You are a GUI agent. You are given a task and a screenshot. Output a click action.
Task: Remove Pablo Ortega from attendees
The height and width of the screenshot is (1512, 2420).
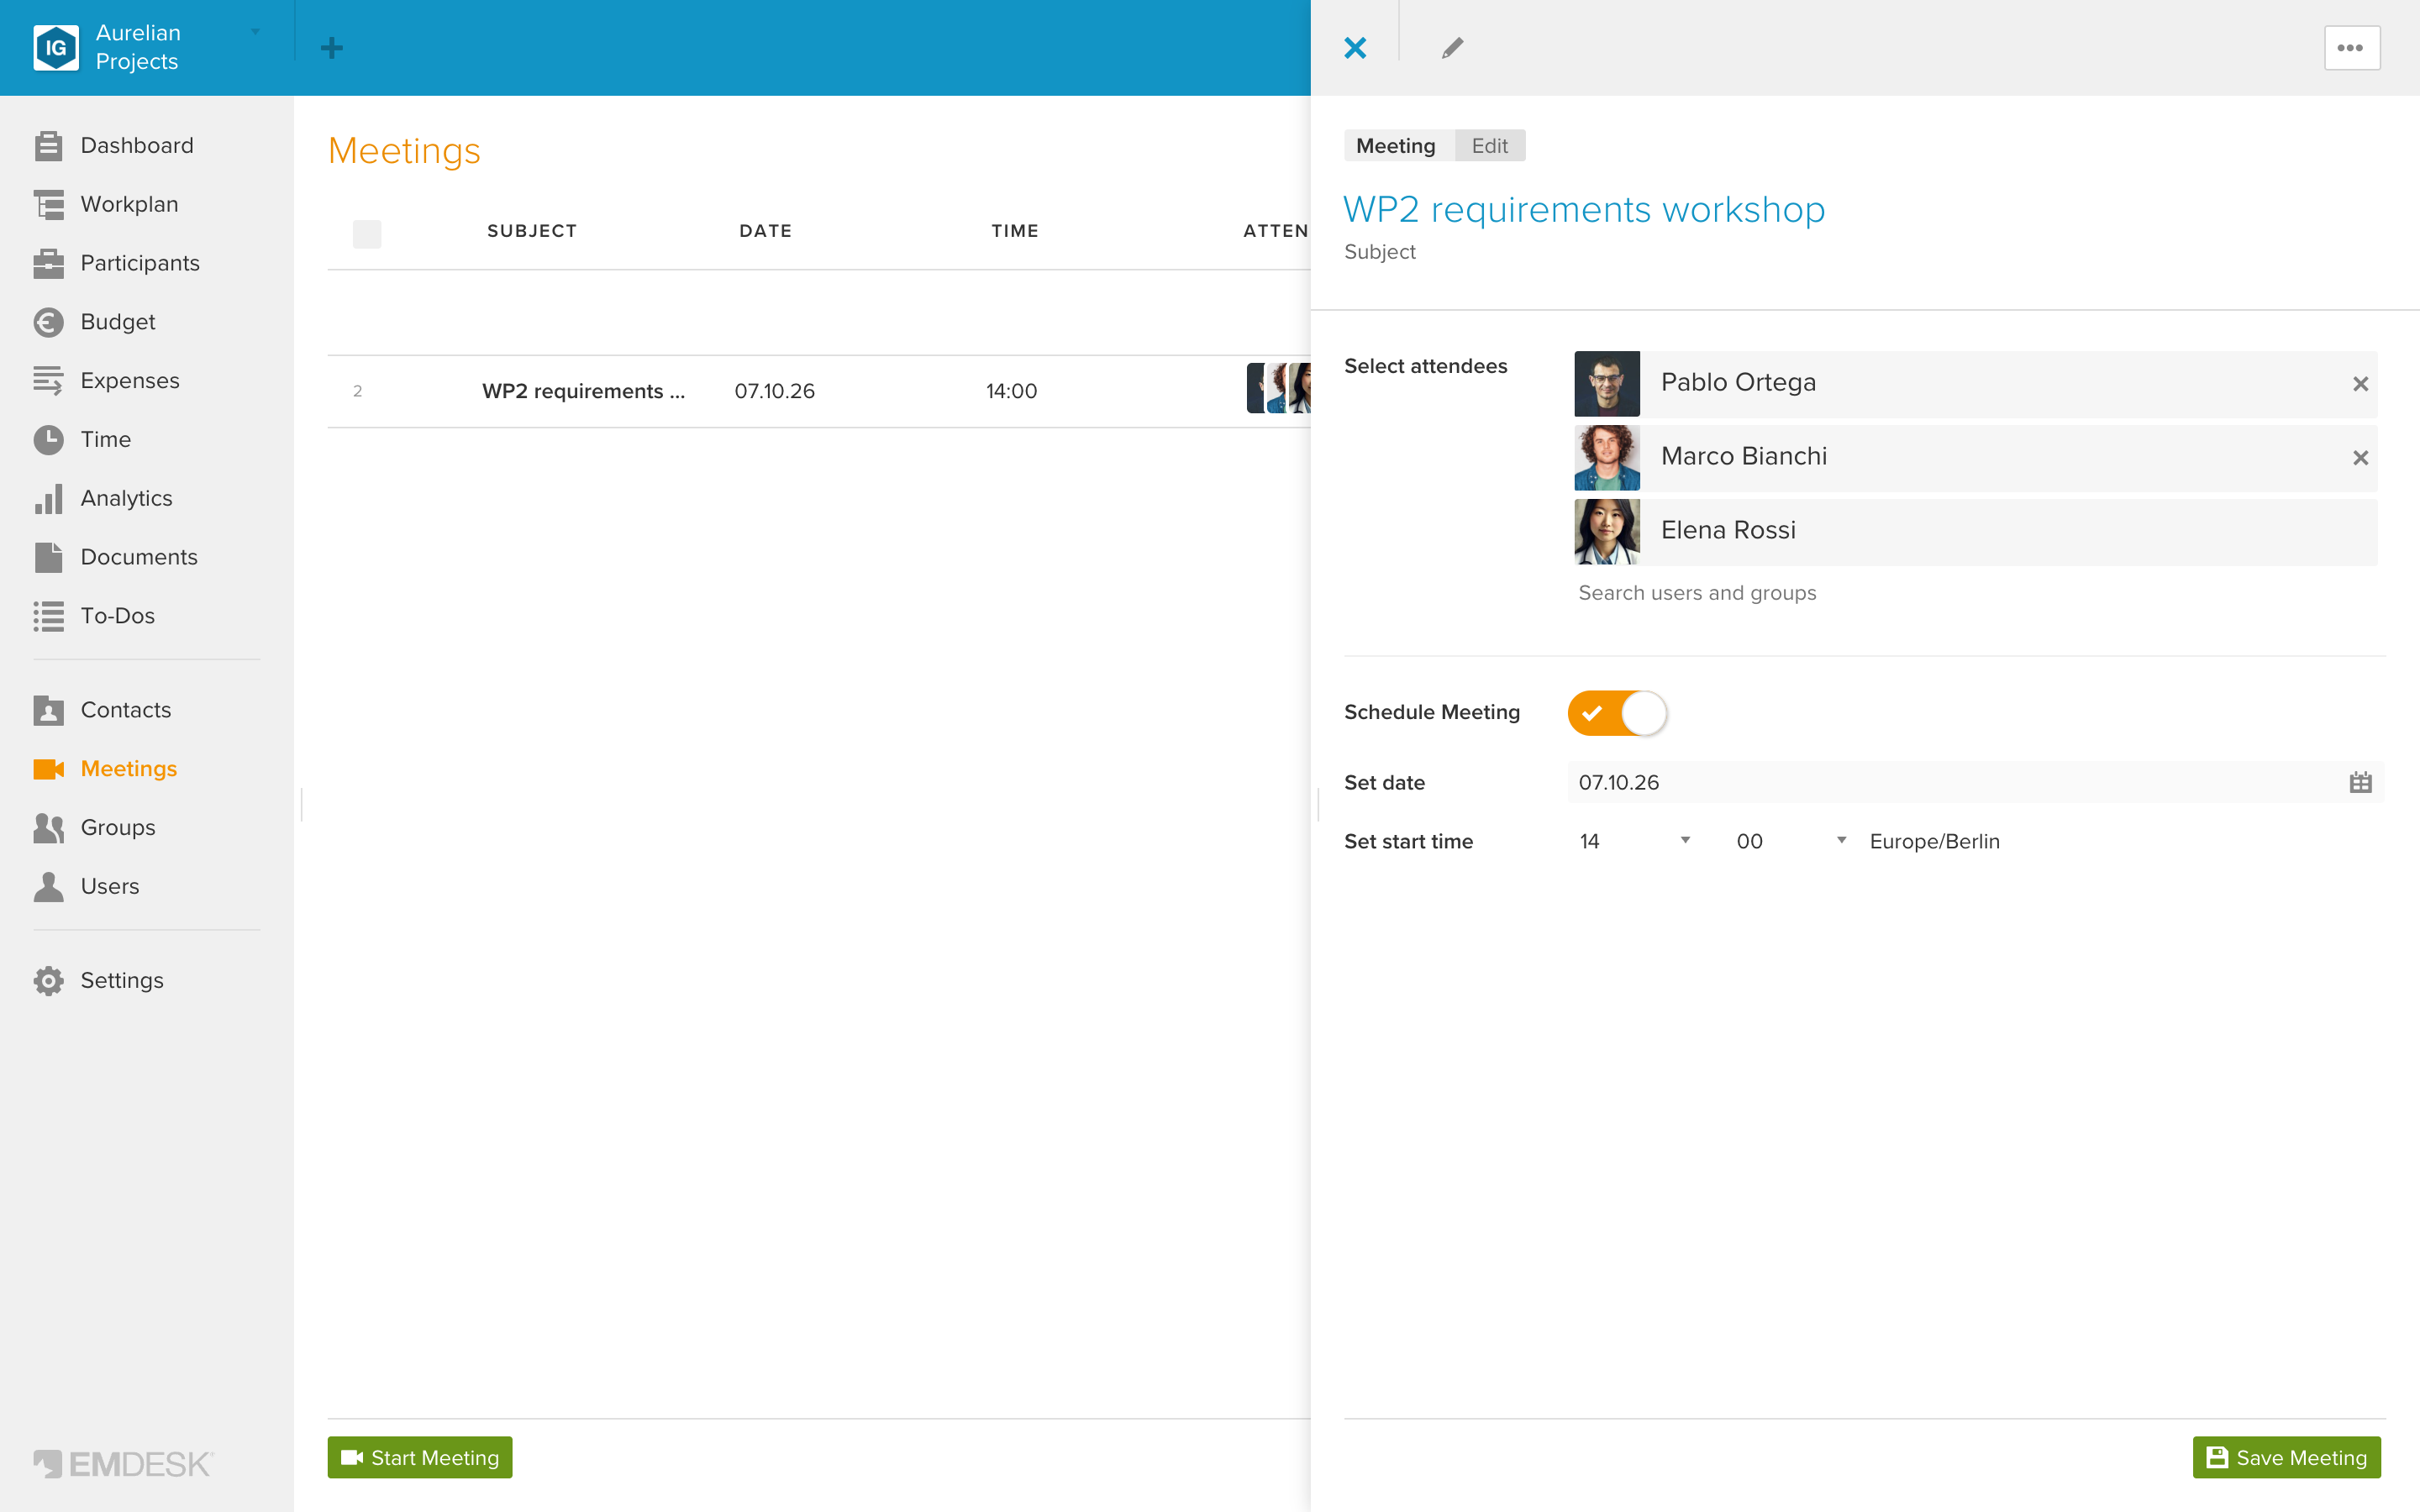click(x=2360, y=384)
